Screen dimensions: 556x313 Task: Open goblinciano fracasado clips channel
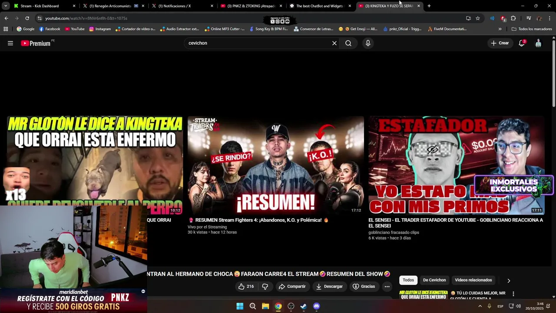(x=394, y=233)
